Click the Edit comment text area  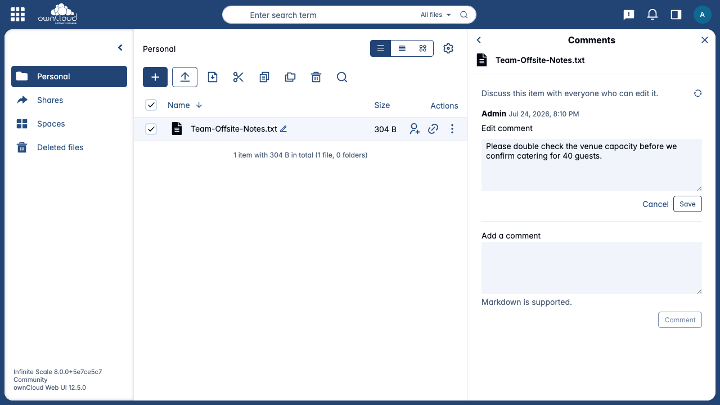[x=592, y=165]
